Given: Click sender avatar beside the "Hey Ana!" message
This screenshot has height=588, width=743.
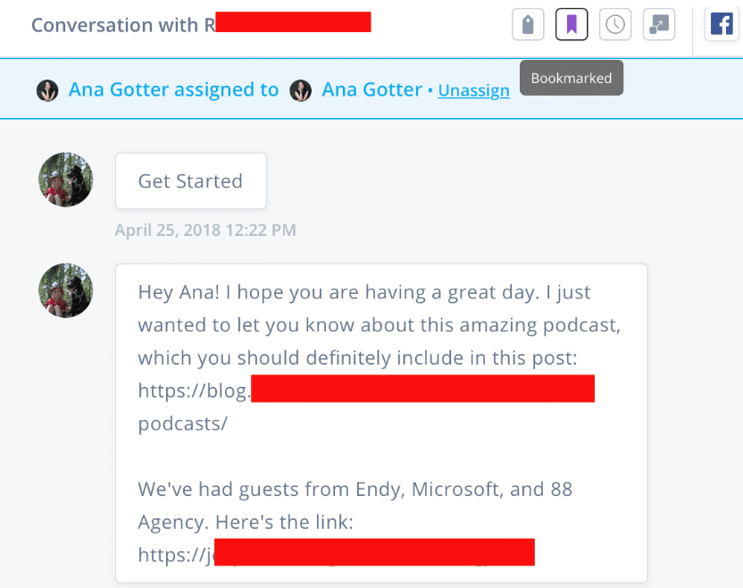Looking at the screenshot, I should [65, 290].
